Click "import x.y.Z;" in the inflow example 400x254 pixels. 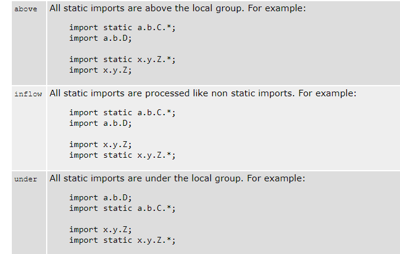(x=100, y=145)
